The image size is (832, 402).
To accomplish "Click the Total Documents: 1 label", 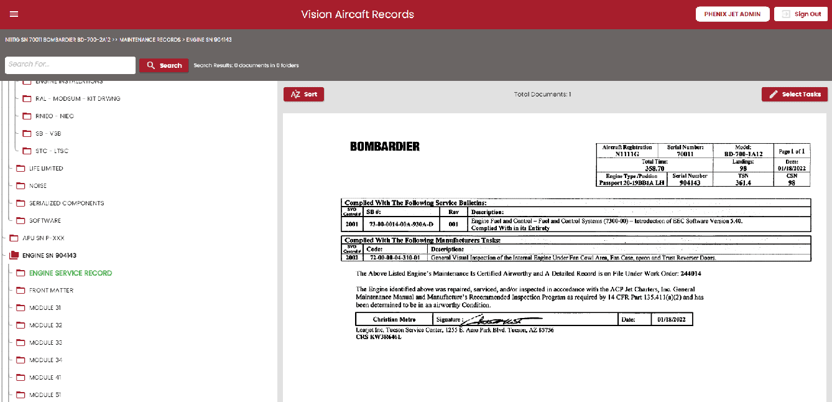I will click(542, 95).
